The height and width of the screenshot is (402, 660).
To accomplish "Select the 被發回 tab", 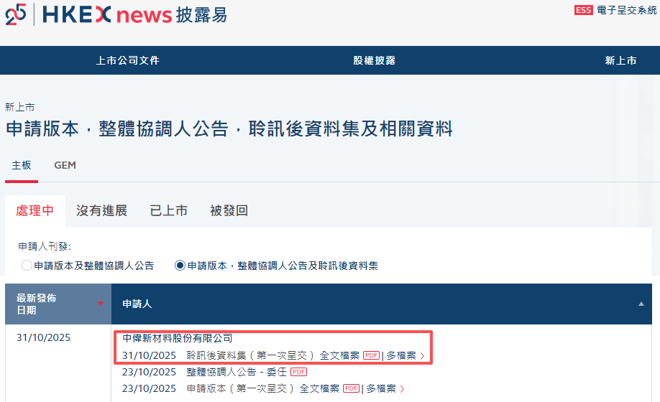I will click(229, 210).
